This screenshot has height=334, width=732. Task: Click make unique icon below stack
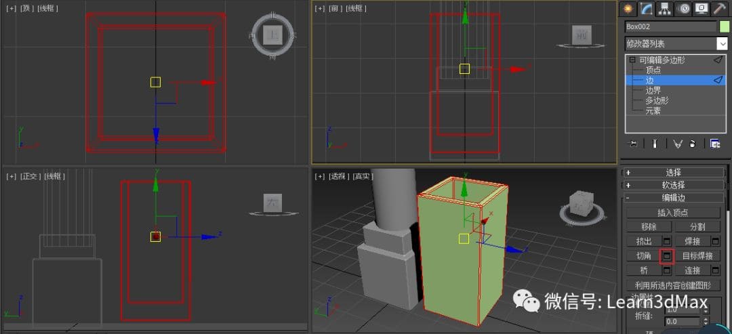(677, 144)
